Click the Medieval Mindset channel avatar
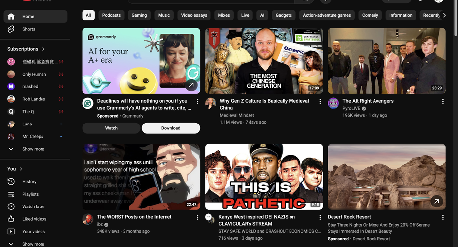Viewport: 458px width, 247px height. coord(210,103)
